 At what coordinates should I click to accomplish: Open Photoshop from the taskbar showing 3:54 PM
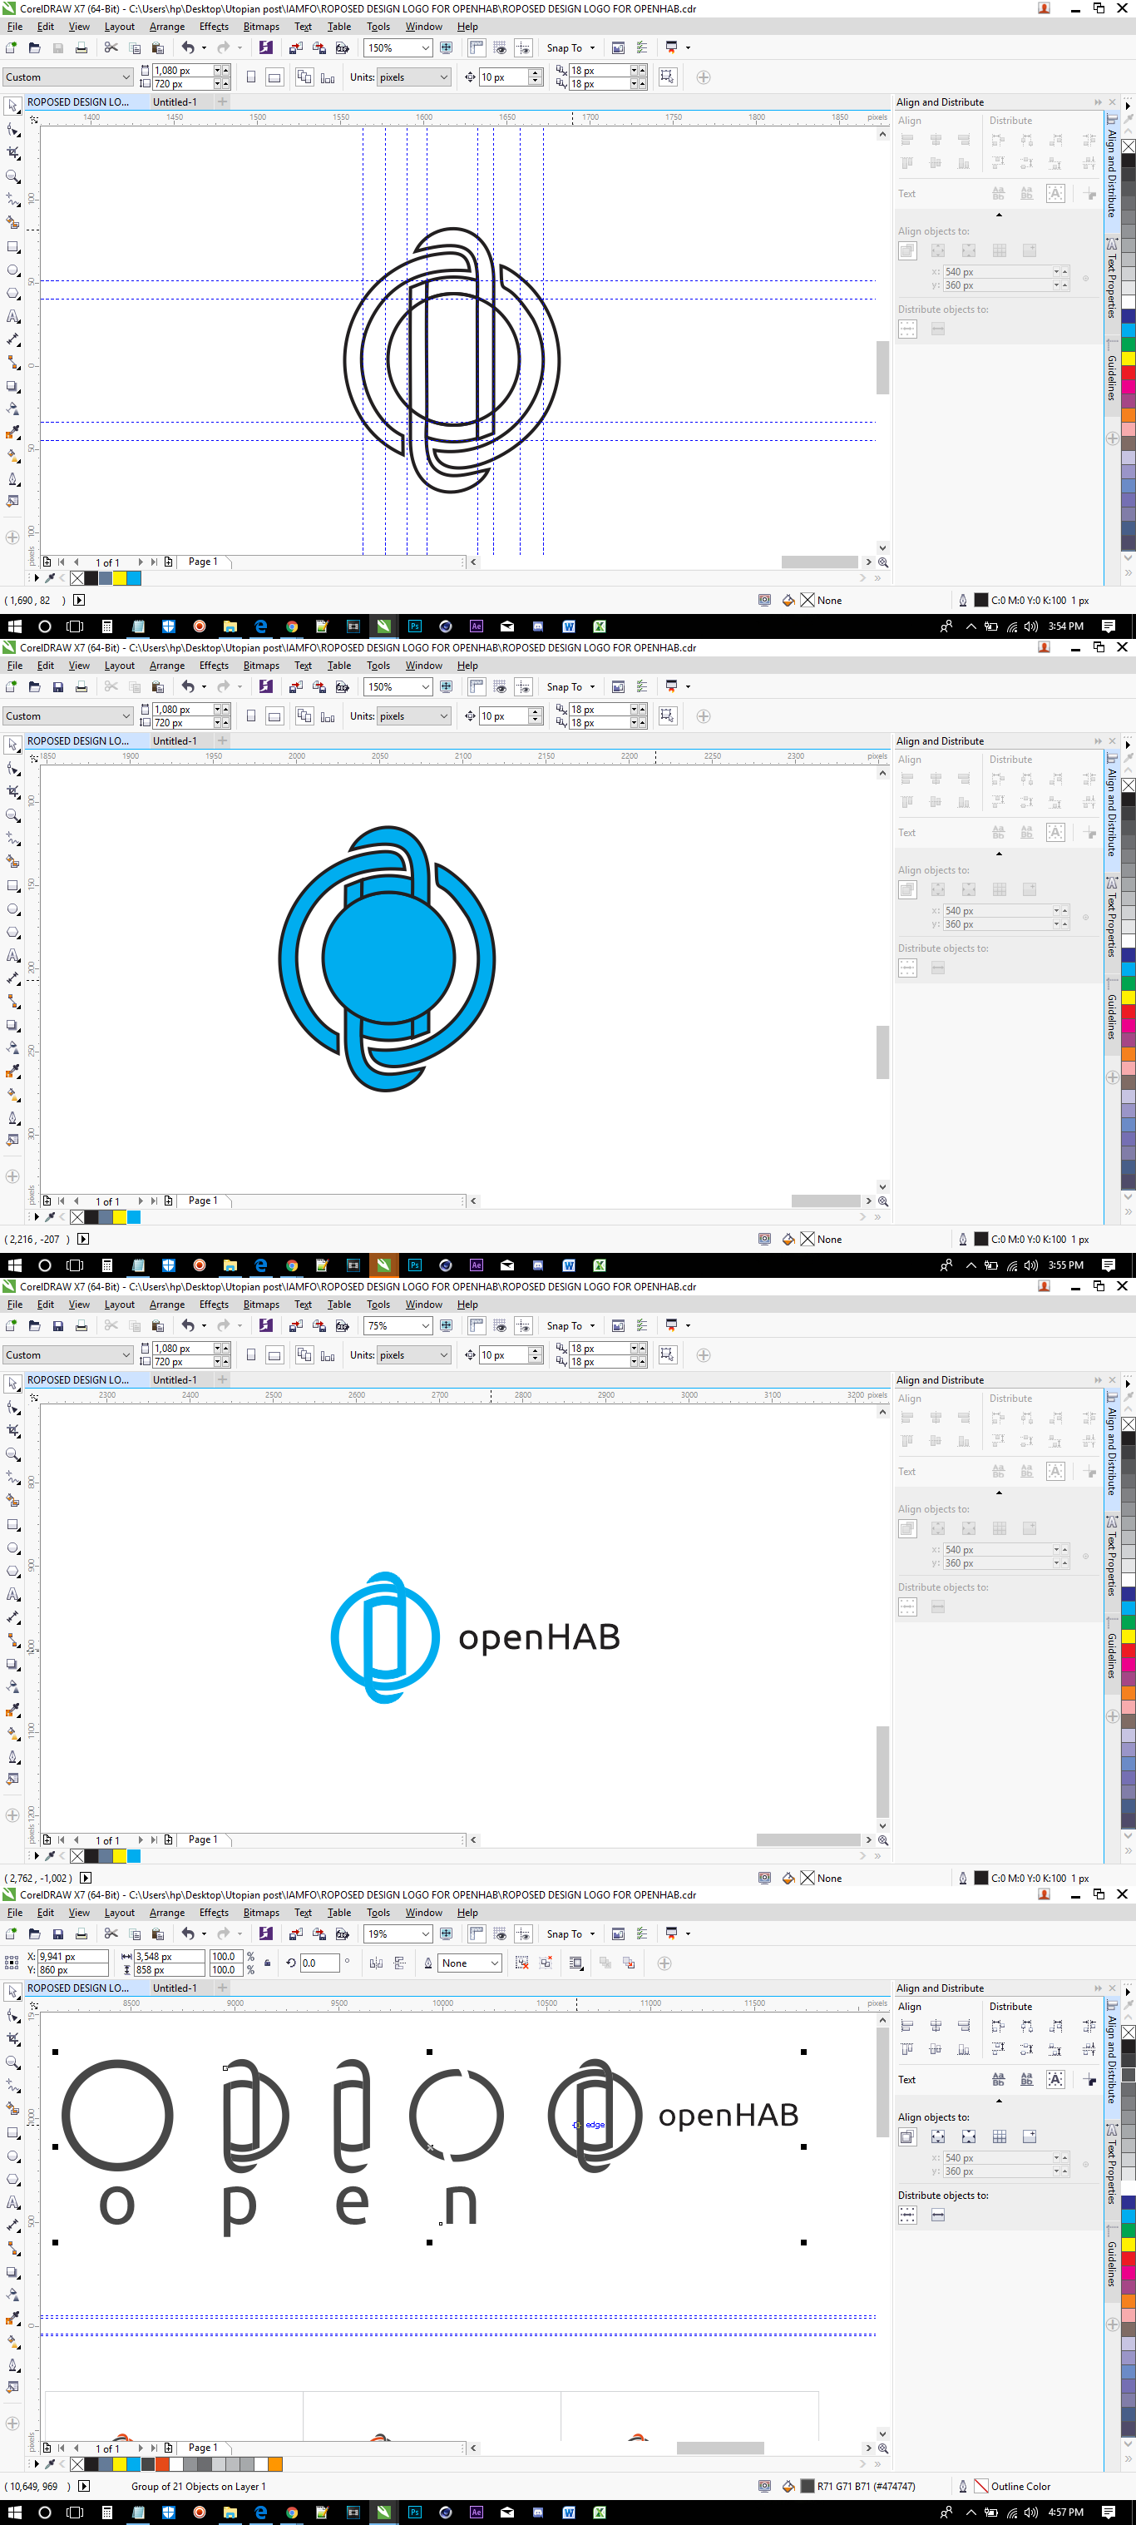(x=415, y=626)
